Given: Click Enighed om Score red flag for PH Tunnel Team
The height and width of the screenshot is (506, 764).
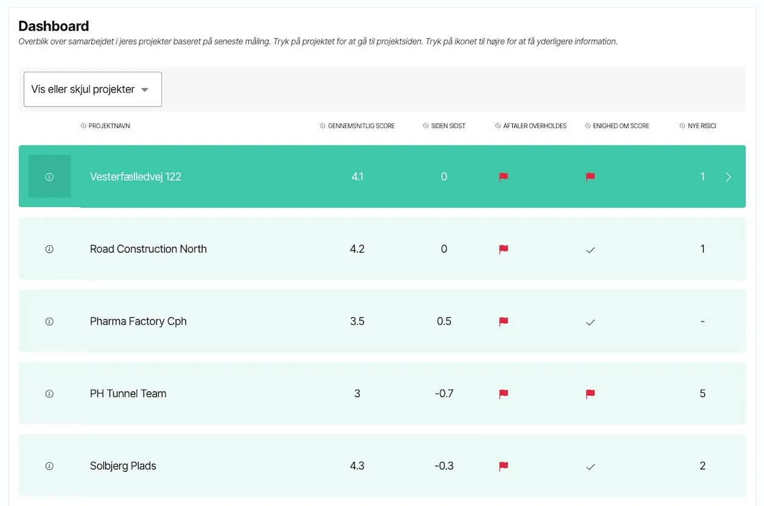Looking at the screenshot, I should (590, 394).
